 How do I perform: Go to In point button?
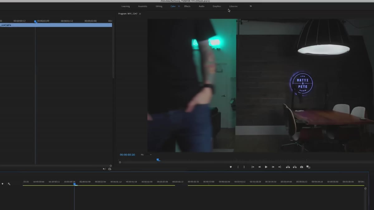[x=253, y=167]
